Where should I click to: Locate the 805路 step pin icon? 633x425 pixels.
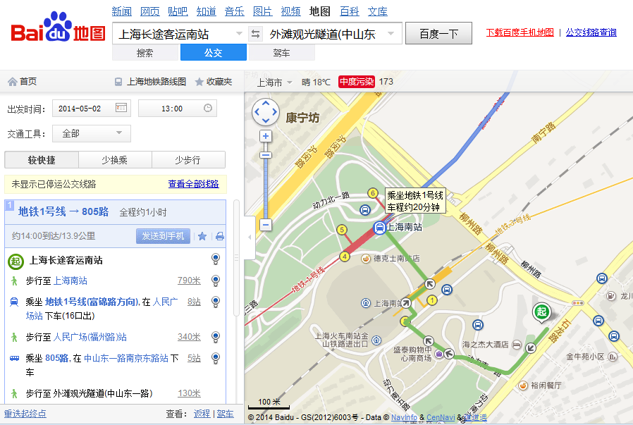(216, 358)
